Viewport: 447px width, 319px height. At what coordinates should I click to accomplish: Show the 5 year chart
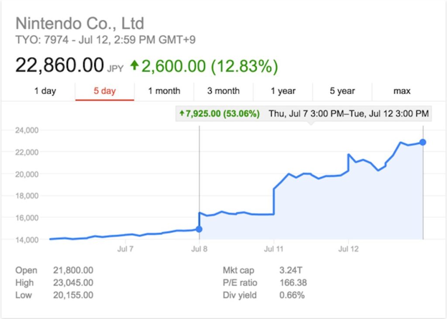pyautogui.click(x=342, y=91)
